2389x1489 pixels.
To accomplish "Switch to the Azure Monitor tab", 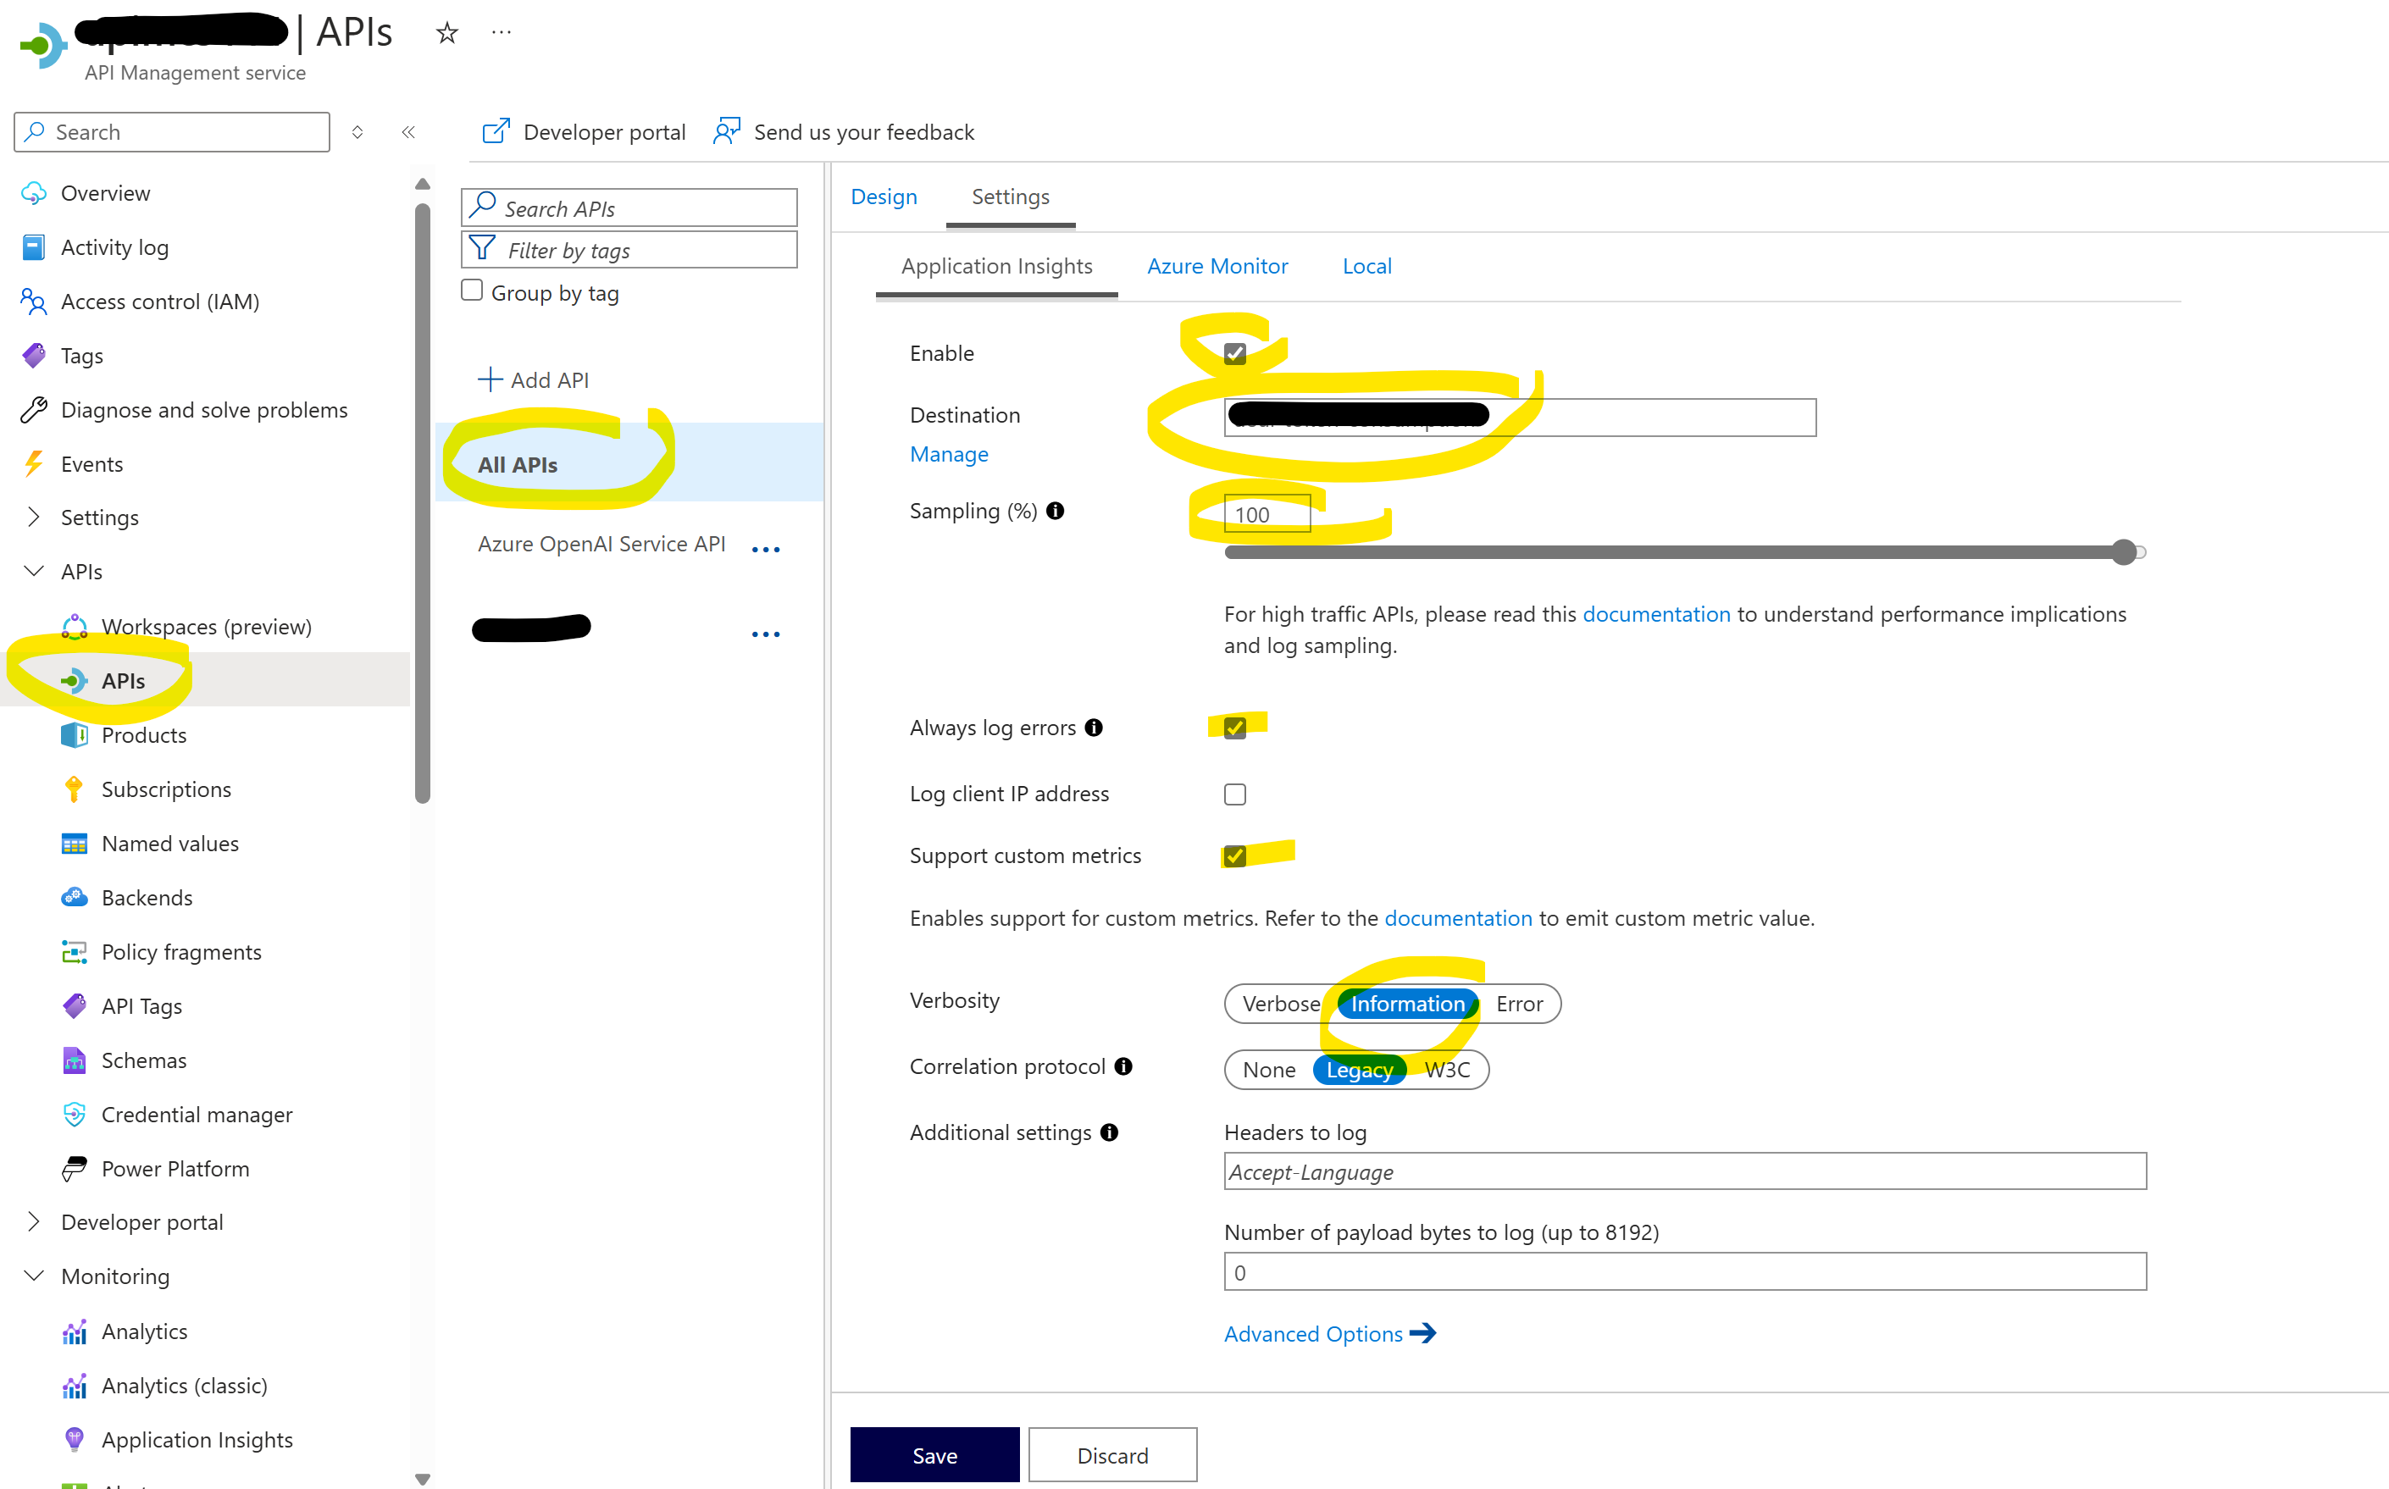I will [x=1217, y=266].
